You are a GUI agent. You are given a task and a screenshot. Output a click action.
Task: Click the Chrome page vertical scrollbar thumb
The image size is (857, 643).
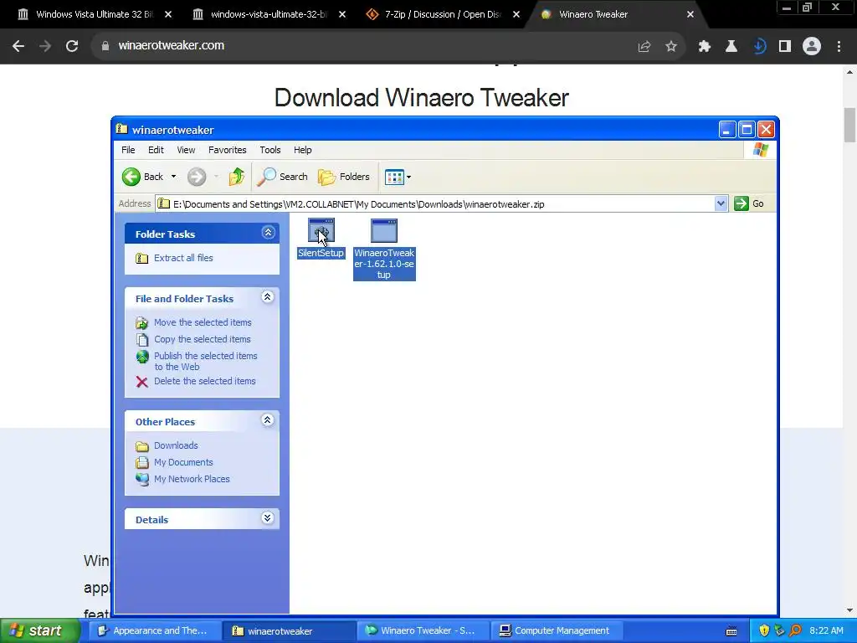click(x=850, y=126)
